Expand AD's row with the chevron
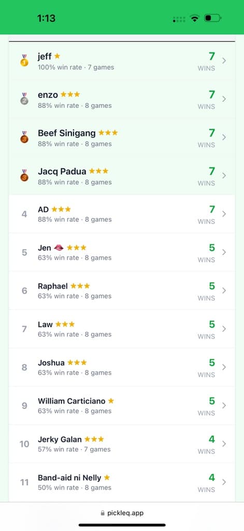The image size is (244, 531). [x=224, y=214]
